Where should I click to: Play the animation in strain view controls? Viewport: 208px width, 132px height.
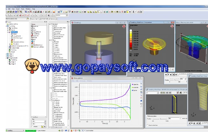pyautogui.click(x=166, y=75)
